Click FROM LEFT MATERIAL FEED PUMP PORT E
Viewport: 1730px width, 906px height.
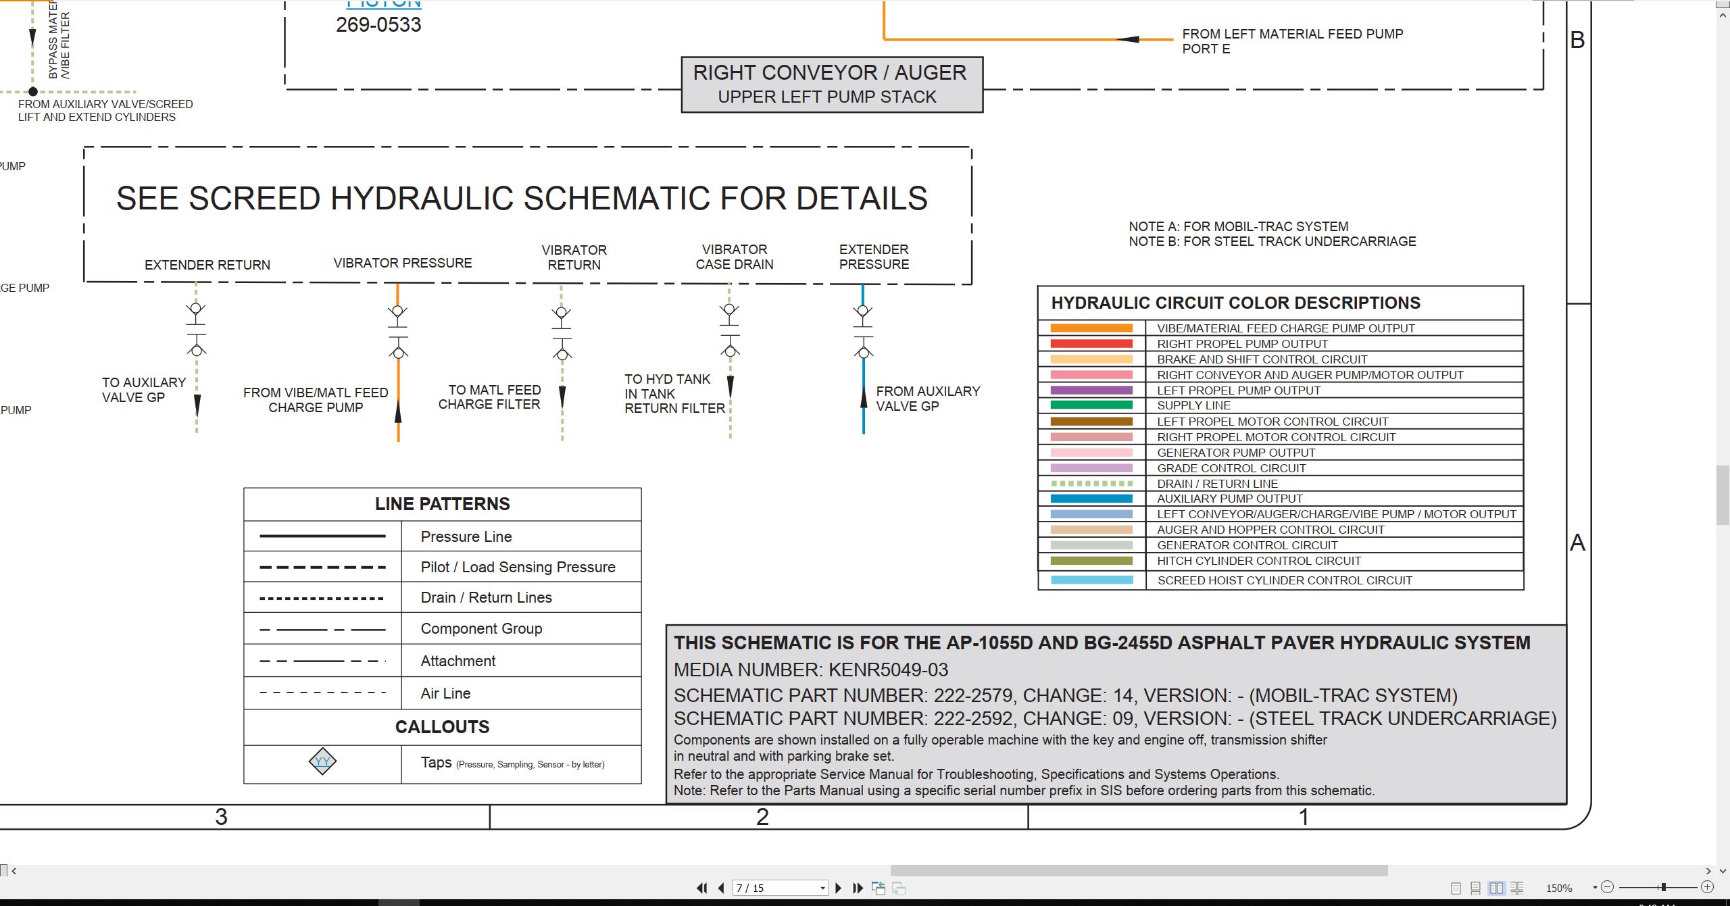coord(1292,41)
